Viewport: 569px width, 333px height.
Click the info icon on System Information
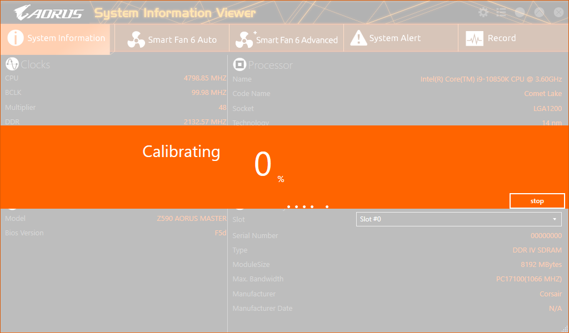pos(15,38)
